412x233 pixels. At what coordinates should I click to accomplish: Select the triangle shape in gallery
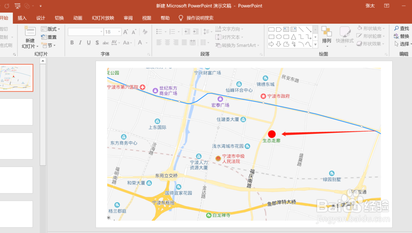(x=293, y=37)
